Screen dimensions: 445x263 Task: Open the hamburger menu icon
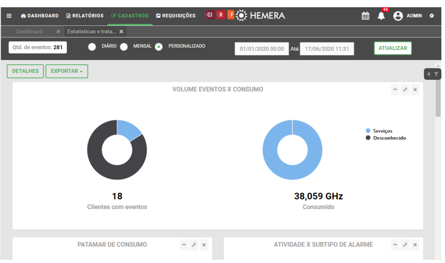(9, 16)
